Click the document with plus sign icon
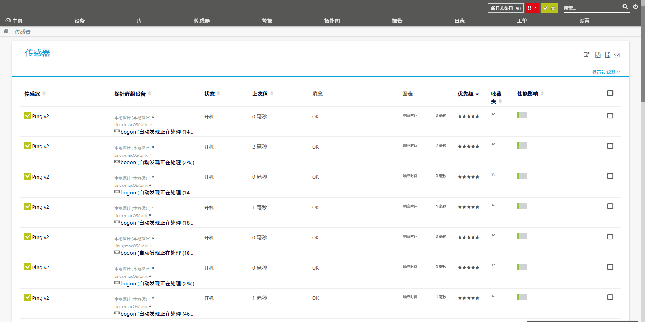The height and width of the screenshot is (322, 645). pyautogui.click(x=607, y=55)
